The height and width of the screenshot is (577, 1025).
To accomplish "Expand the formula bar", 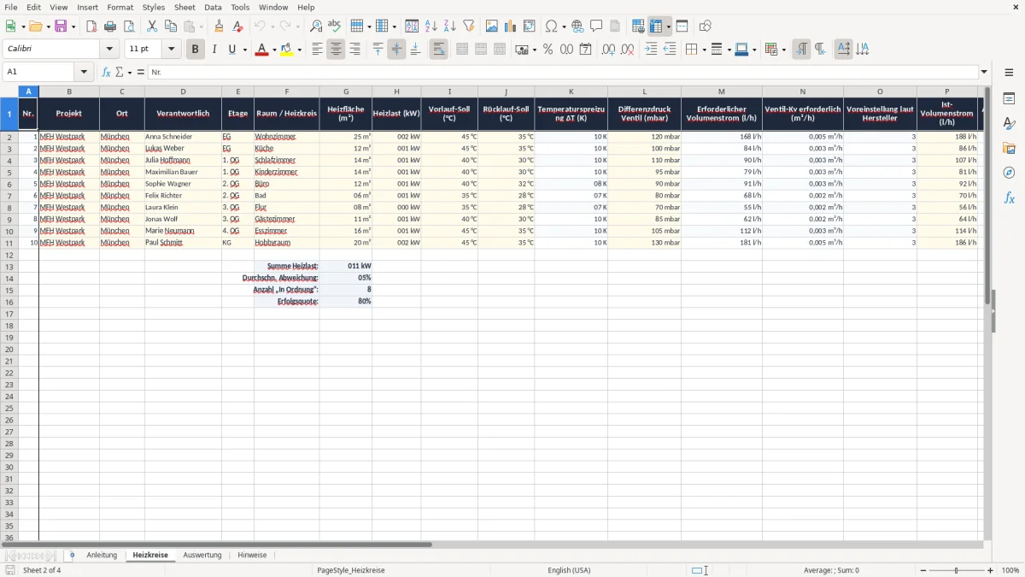I will tap(984, 73).
